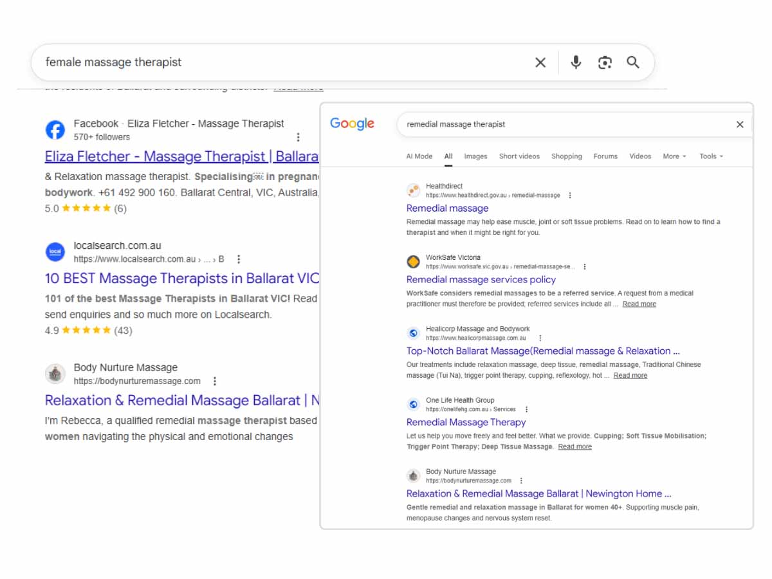The width and height of the screenshot is (772, 579).
Task: Switch to Images tab
Action: [x=476, y=156]
